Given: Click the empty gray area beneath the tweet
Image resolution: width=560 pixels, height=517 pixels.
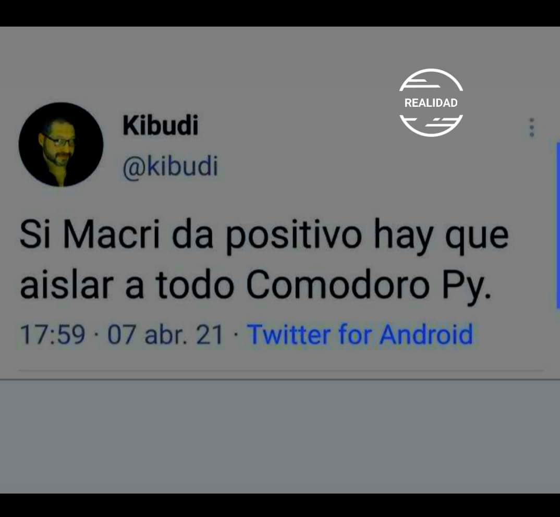Looking at the screenshot, I should [x=280, y=437].
